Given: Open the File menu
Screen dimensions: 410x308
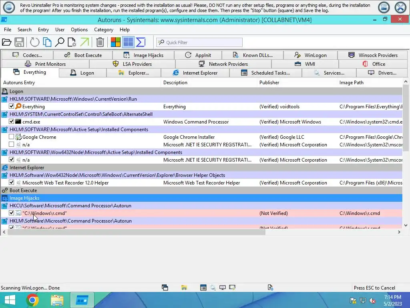Looking at the screenshot, I should [x=8, y=30].
